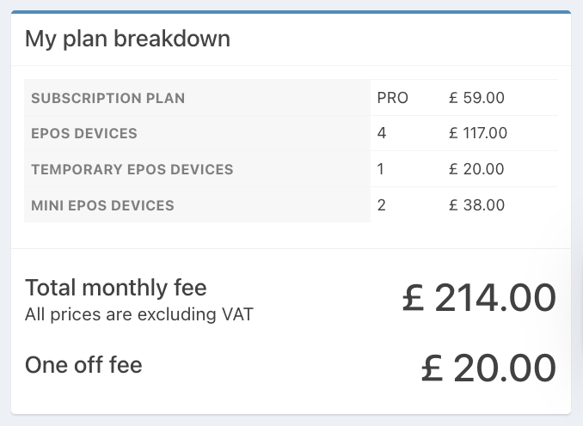Click the "All prices are excluding VAT" note
The width and height of the screenshot is (583, 426).
coord(139,314)
